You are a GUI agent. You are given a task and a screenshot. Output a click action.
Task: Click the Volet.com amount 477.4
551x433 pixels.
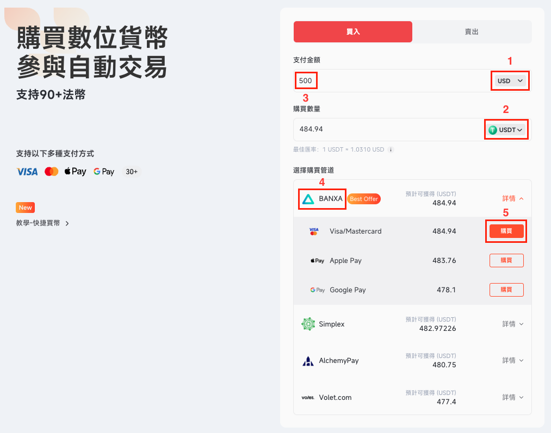[446, 402]
